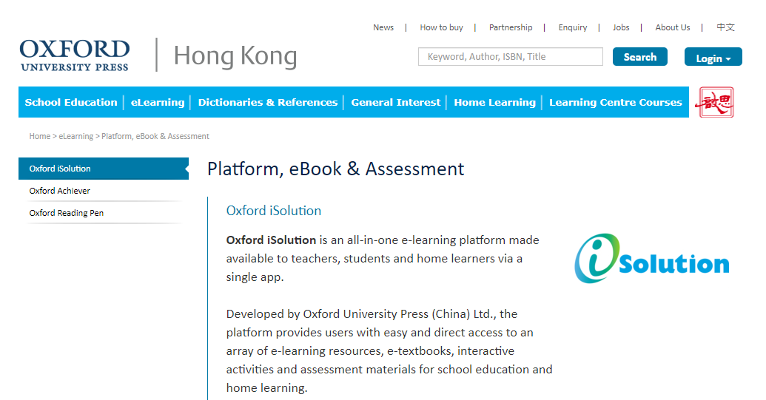Switch language to 中文
Image resolution: width=766 pixels, height=400 pixels.
725,27
